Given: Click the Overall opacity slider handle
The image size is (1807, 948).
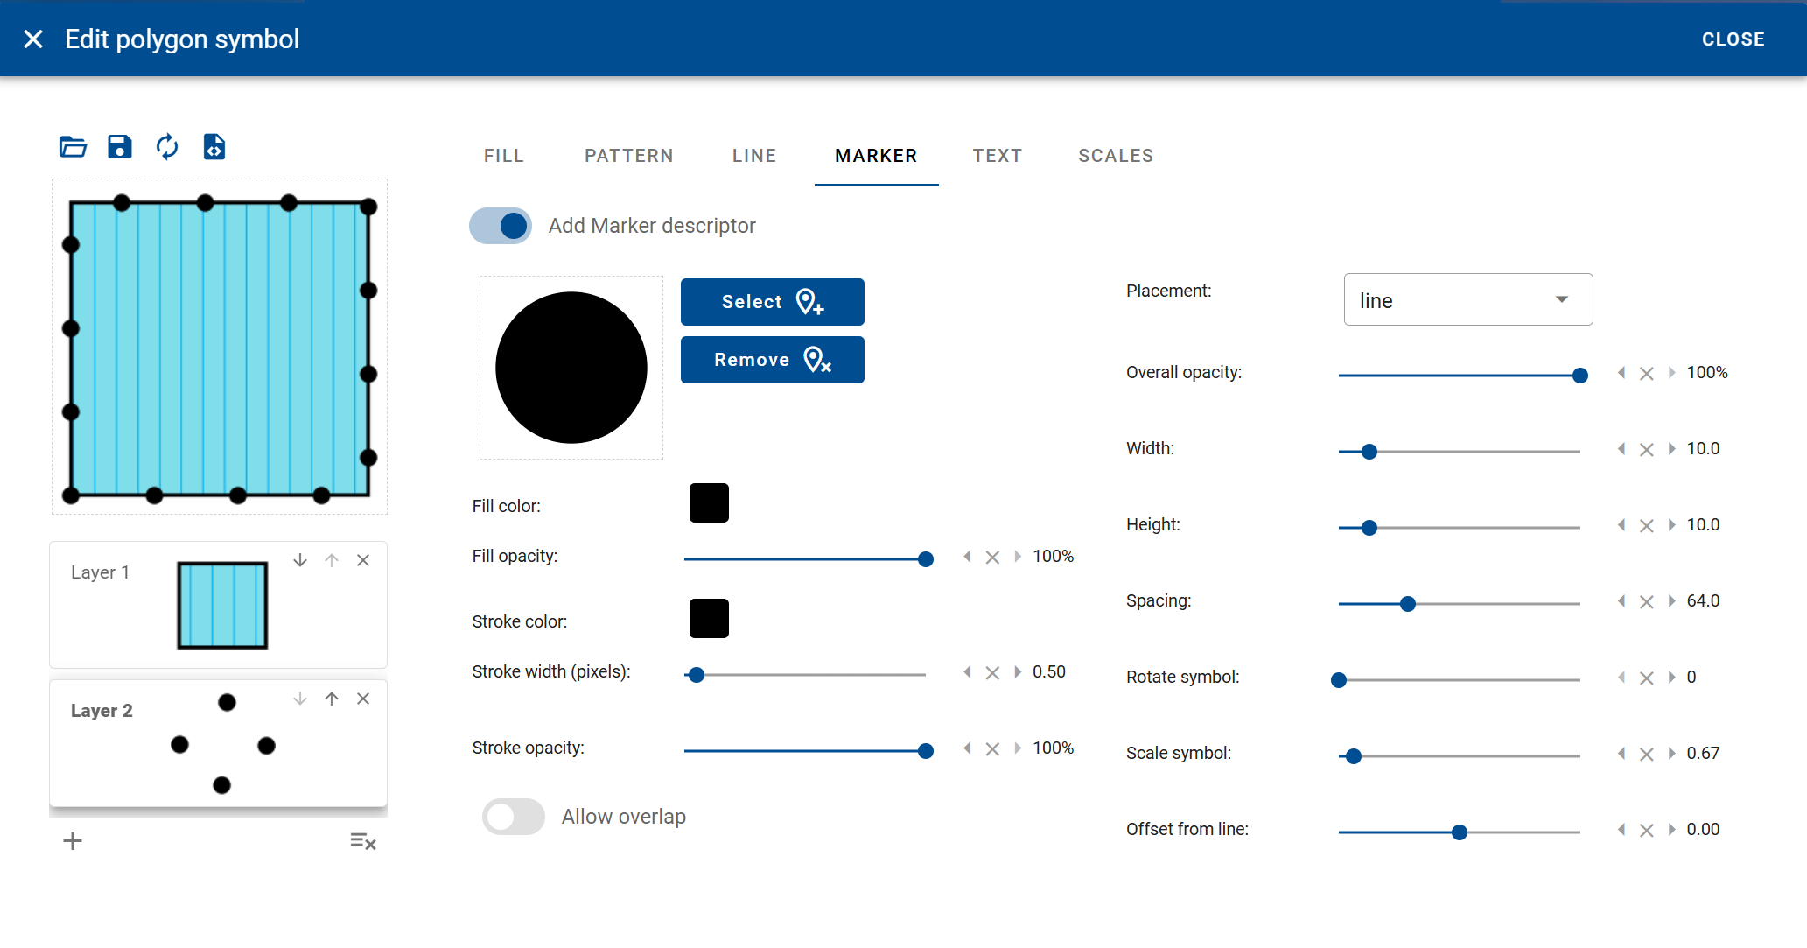Looking at the screenshot, I should [x=1580, y=376].
